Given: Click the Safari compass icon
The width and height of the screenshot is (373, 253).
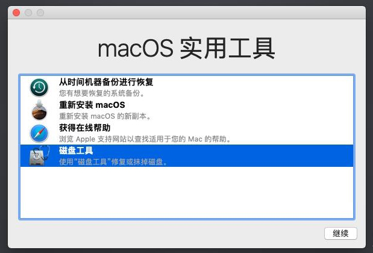Looking at the screenshot, I should pos(39,133).
